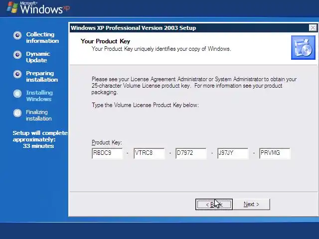Click the 'Installing Windows' step text
319x239 pixels.
(39, 96)
